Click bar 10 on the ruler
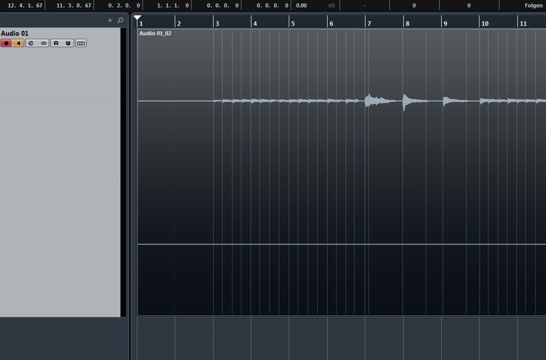This screenshot has height=360, width=546. click(485, 23)
